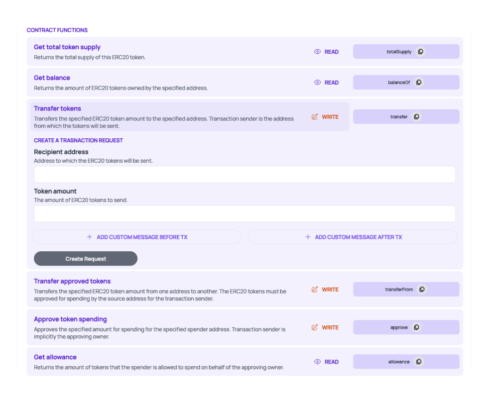Copy the approve function name

tap(417, 327)
